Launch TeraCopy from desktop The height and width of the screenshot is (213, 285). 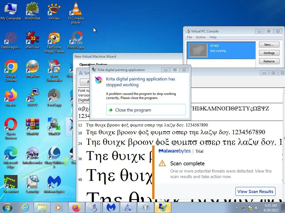(54, 98)
